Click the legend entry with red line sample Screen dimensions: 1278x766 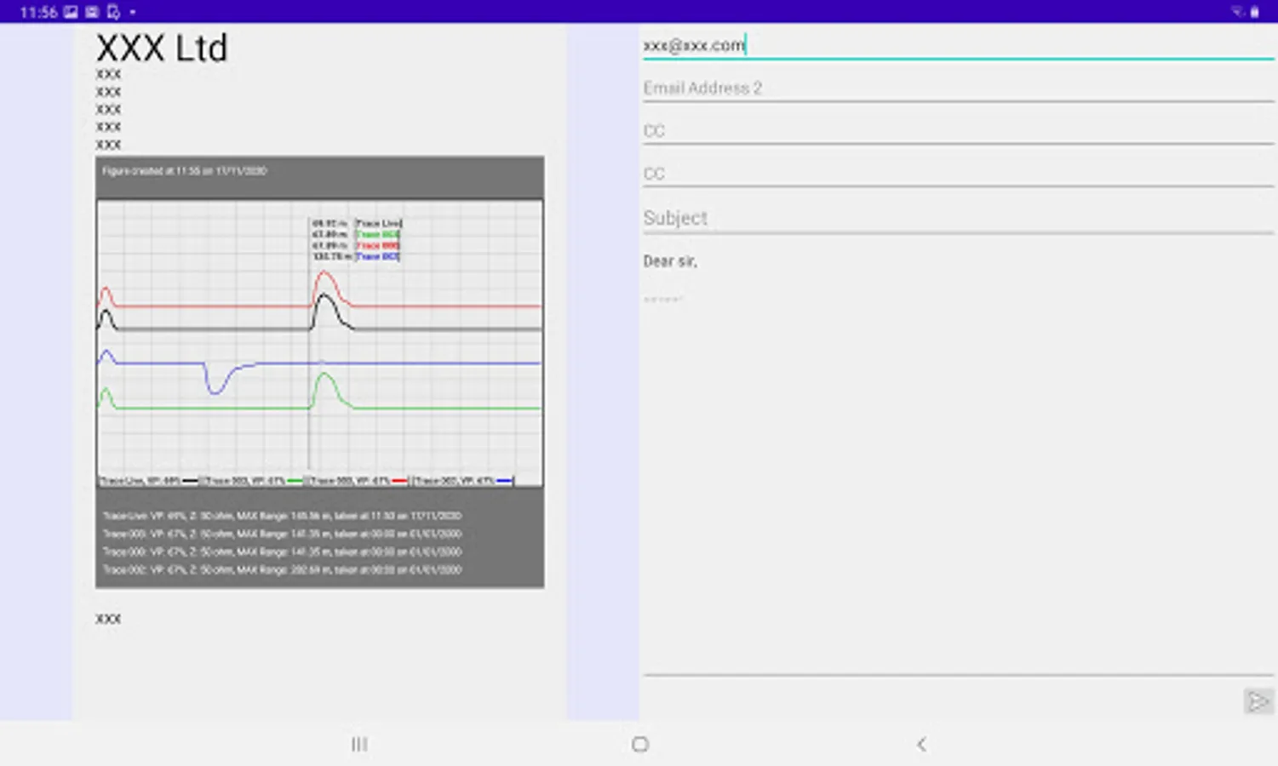coord(358,481)
